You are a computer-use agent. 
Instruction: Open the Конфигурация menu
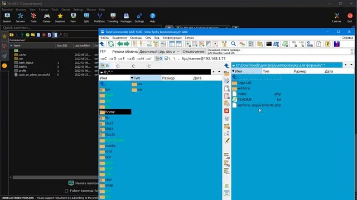point(172,38)
